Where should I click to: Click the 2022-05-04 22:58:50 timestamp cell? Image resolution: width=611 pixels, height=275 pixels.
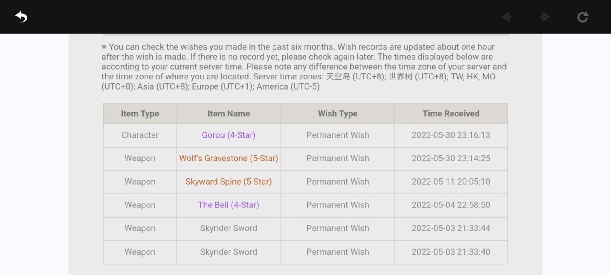(451, 205)
